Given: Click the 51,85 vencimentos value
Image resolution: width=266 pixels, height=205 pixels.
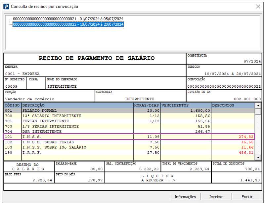Looking at the screenshot, I should [204, 126].
